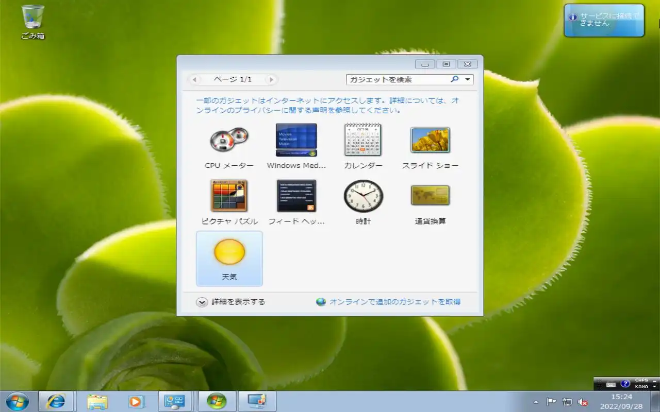
Task: Open Action Center flag tray icon
Action: (x=551, y=402)
